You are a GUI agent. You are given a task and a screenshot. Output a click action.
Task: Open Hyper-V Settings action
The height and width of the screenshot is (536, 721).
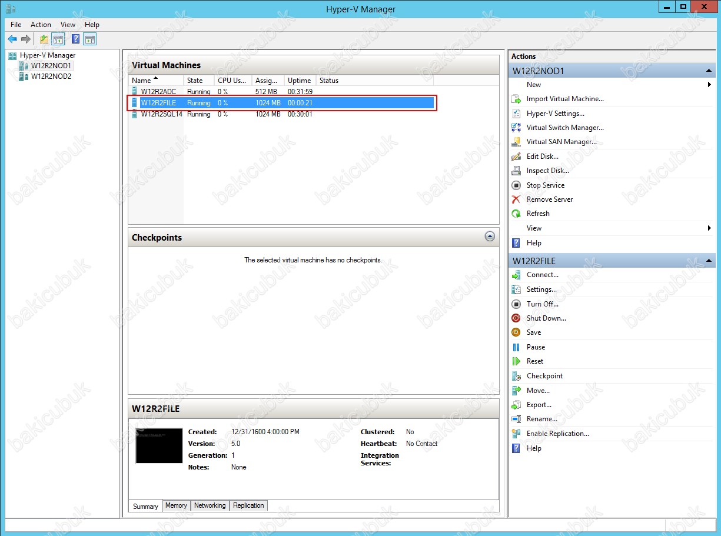click(x=555, y=114)
